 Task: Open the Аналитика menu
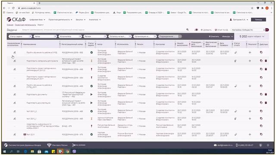[95, 20]
